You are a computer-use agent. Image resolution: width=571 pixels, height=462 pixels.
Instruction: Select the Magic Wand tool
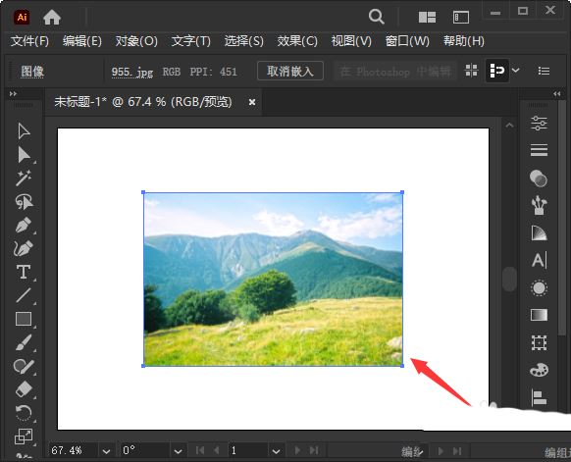coord(24,178)
